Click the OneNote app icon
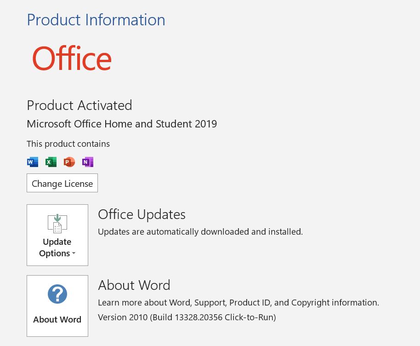Viewport: 420px width, 346px height. pos(88,162)
